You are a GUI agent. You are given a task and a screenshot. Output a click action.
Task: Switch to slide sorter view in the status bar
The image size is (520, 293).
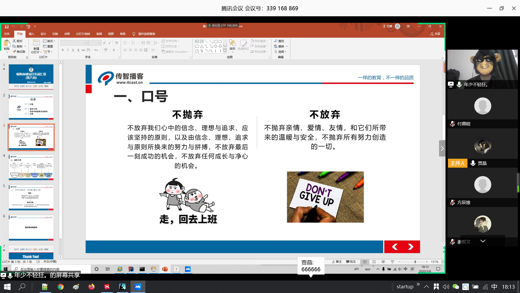tap(374, 262)
